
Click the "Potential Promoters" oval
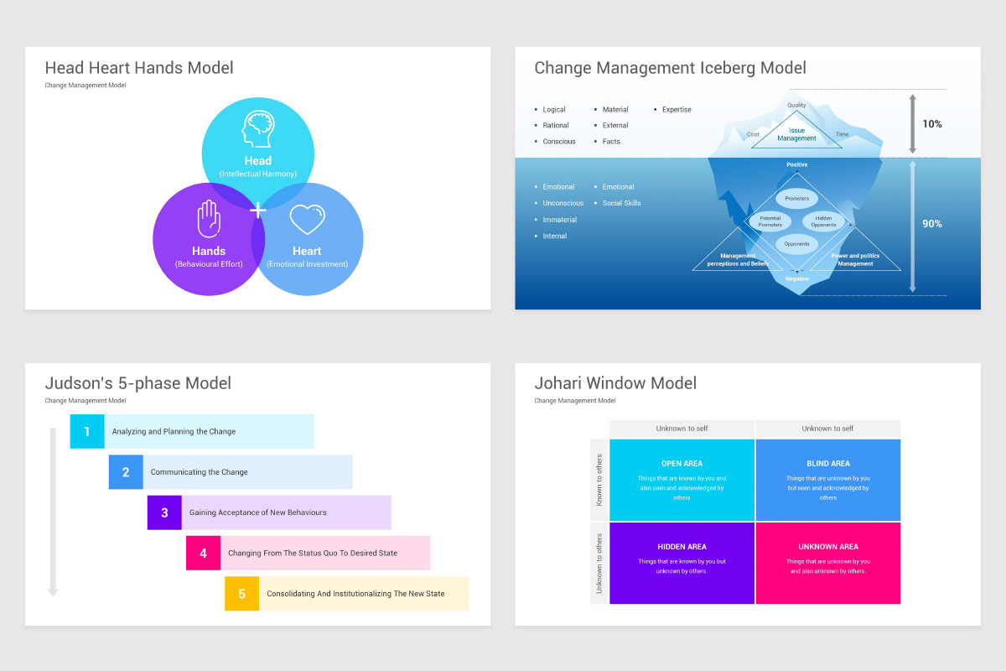(770, 221)
